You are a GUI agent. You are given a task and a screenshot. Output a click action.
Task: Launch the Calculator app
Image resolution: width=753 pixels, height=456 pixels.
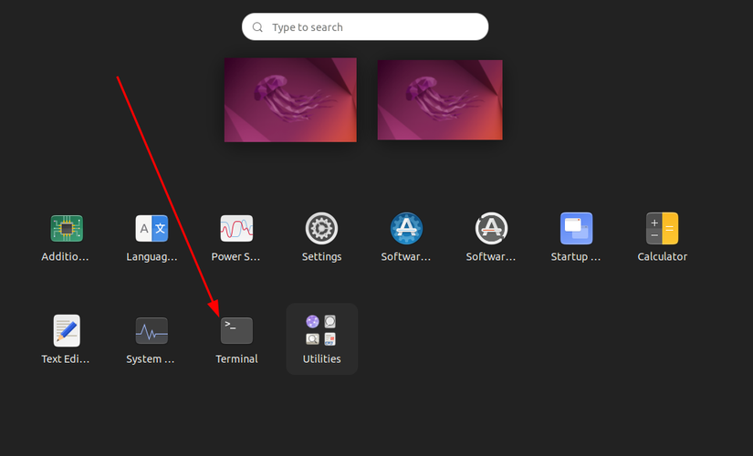coord(663,229)
